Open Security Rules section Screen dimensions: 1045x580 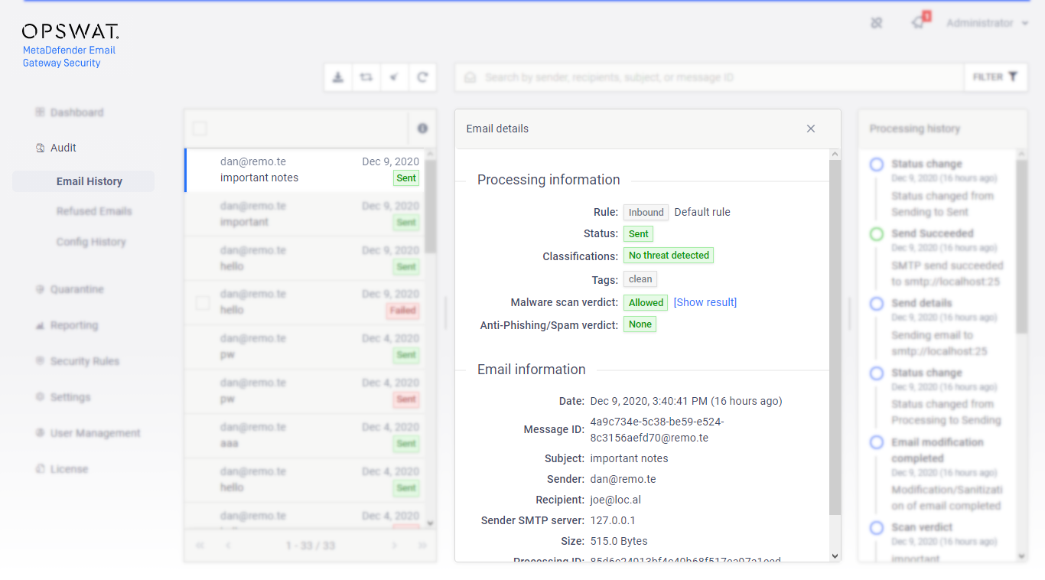click(x=85, y=361)
